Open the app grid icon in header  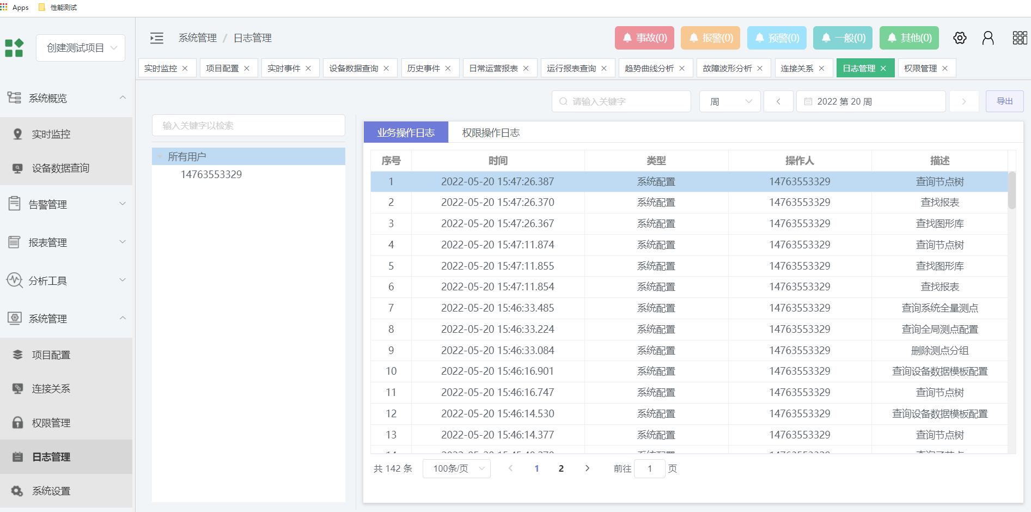[1020, 38]
